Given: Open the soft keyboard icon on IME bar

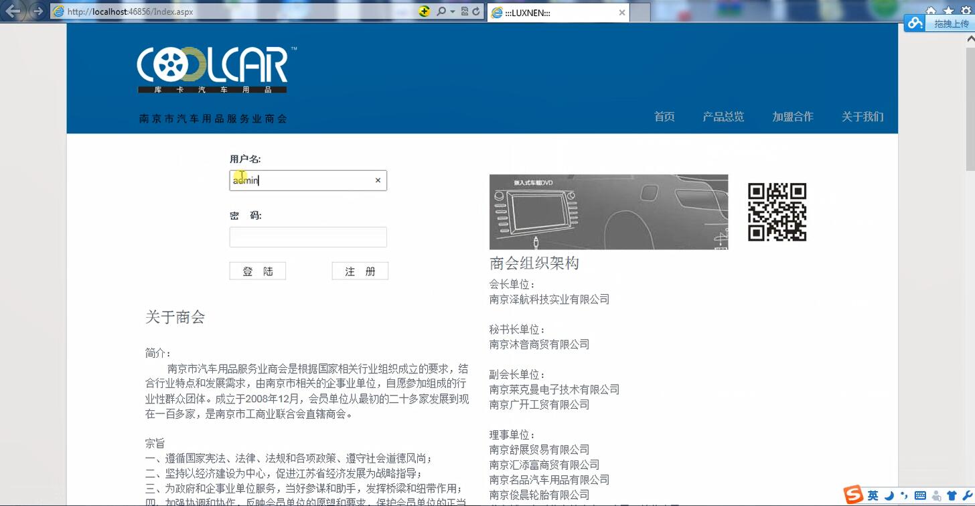Looking at the screenshot, I should point(920,496).
